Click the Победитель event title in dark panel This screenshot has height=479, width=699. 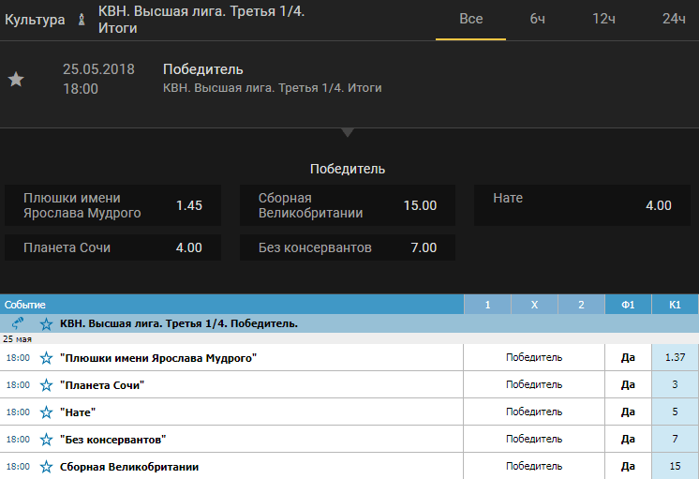coord(202,69)
